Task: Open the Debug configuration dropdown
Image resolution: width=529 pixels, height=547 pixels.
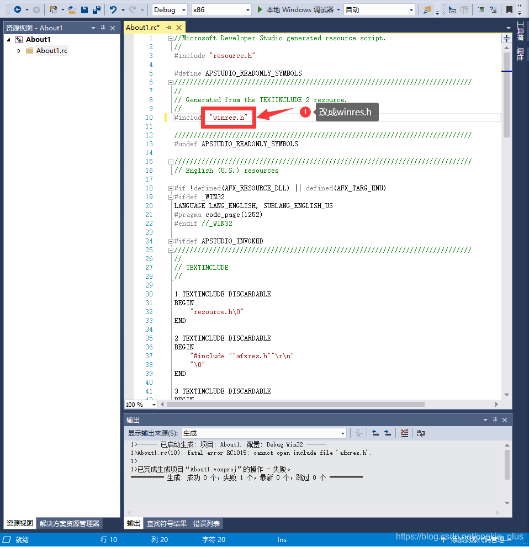Action: coord(170,10)
